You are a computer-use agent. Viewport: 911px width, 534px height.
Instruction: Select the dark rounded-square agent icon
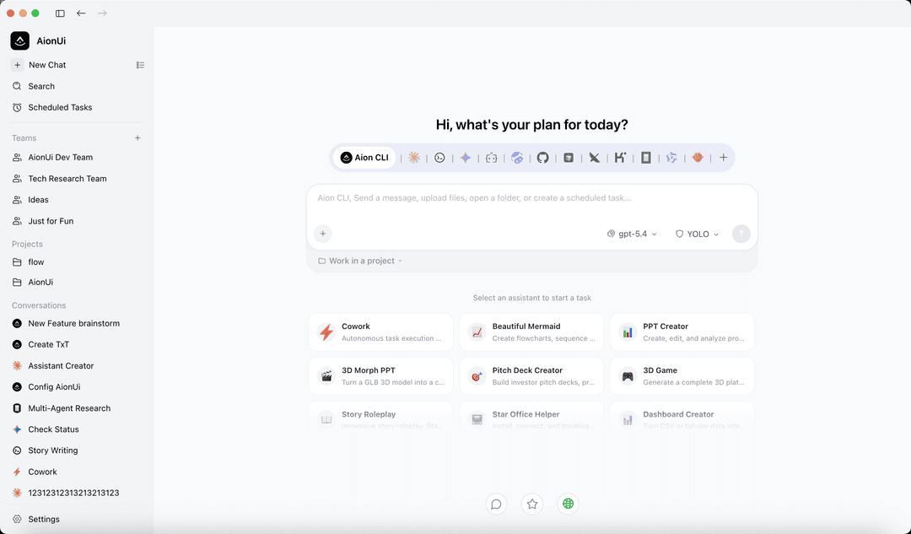click(x=569, y=158)
